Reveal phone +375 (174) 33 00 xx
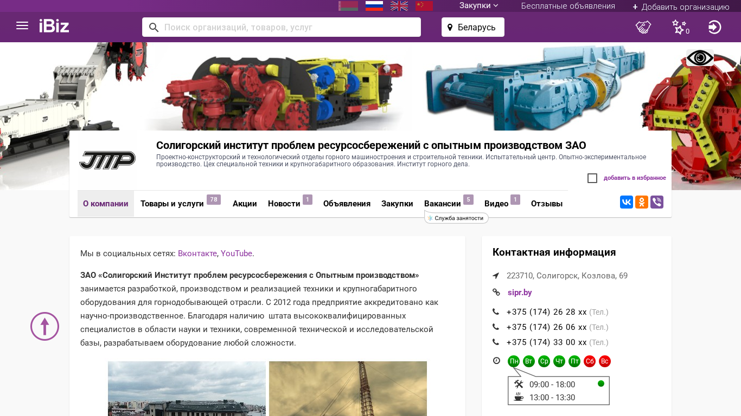741x416 pixels. (x=547, y=342)
